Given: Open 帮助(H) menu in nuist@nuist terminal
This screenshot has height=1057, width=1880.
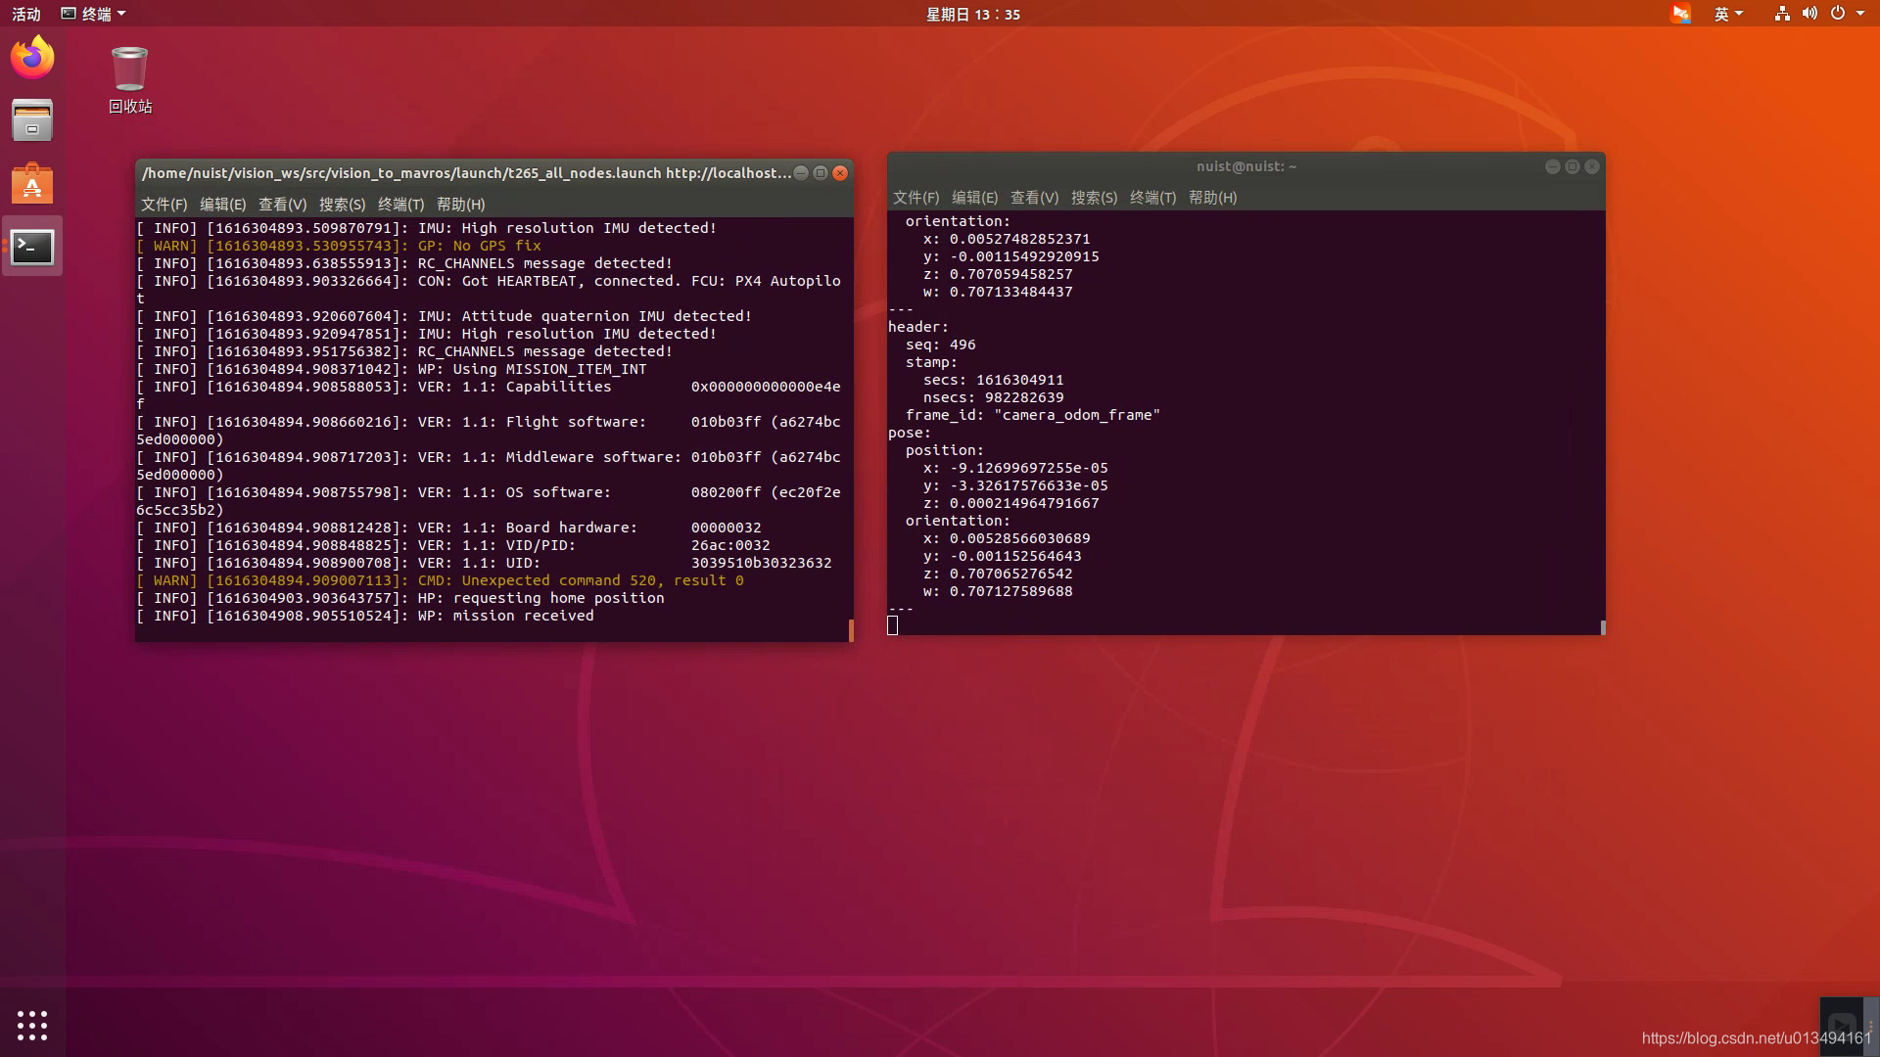Looking at the screenshot, I should click(x=1212, y=197).
